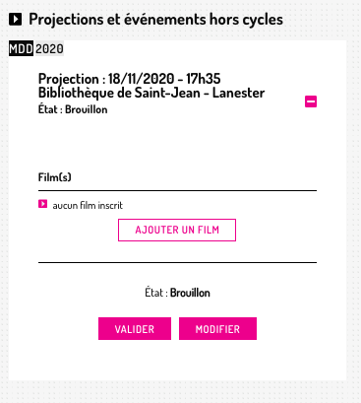
Task: Select the 2020 year tag
Action: click(49, 48)
